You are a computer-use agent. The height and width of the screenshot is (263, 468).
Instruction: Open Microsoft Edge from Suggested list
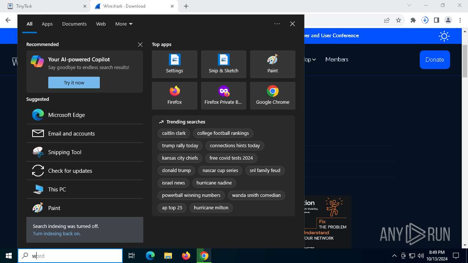click(x=84, y=115)
